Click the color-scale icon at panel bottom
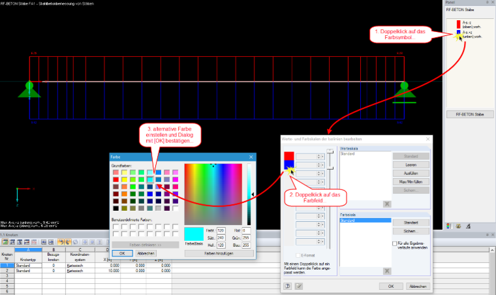Viewport: 496px width, 295px height. pos(449,226)
